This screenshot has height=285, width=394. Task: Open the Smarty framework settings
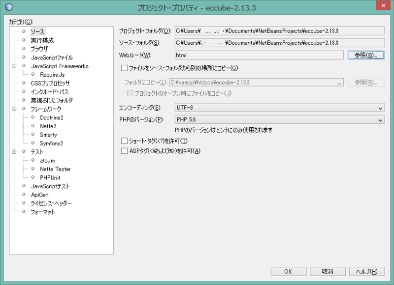pos(48,135)
